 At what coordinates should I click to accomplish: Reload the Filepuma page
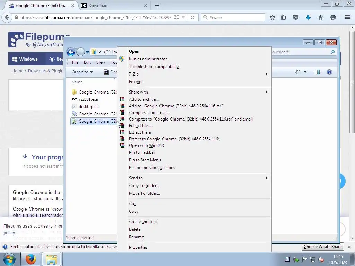click(x=192, y=17)
